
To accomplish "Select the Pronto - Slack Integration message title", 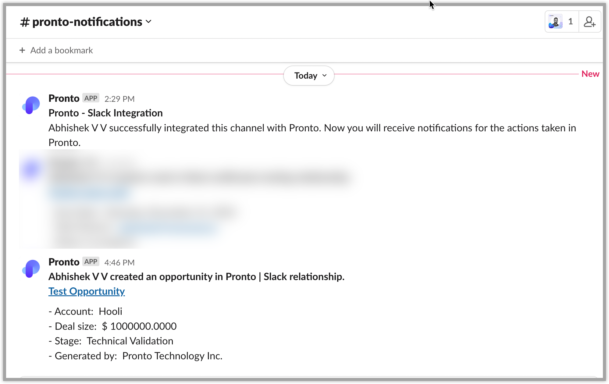I will 105,113.
